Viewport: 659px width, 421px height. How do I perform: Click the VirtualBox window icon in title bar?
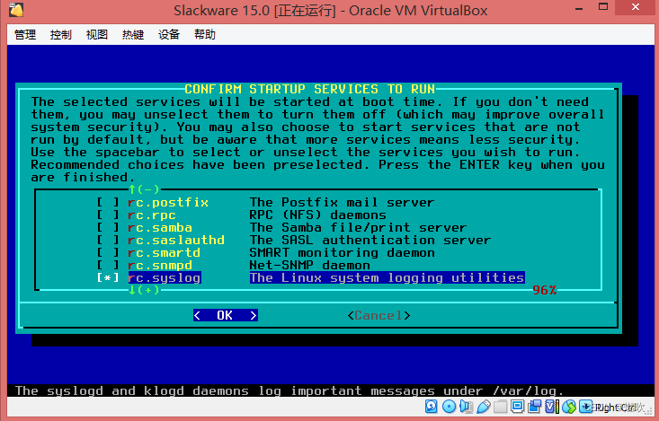[x=15, y=10]
